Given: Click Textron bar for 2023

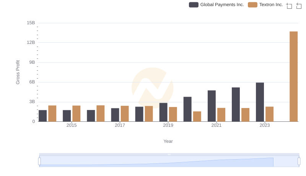Looking at the screenshot, I should 269,114.
